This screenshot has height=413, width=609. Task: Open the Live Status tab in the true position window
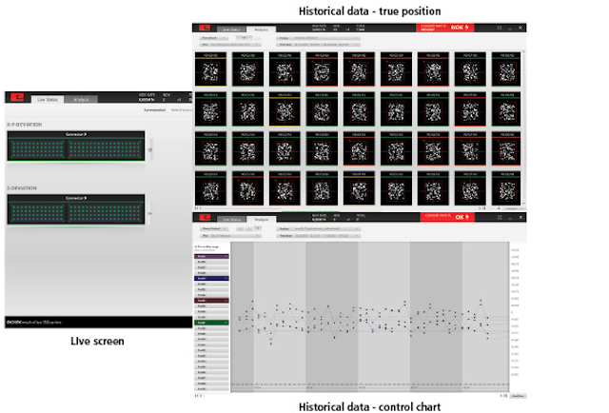[x=231, y=29]
